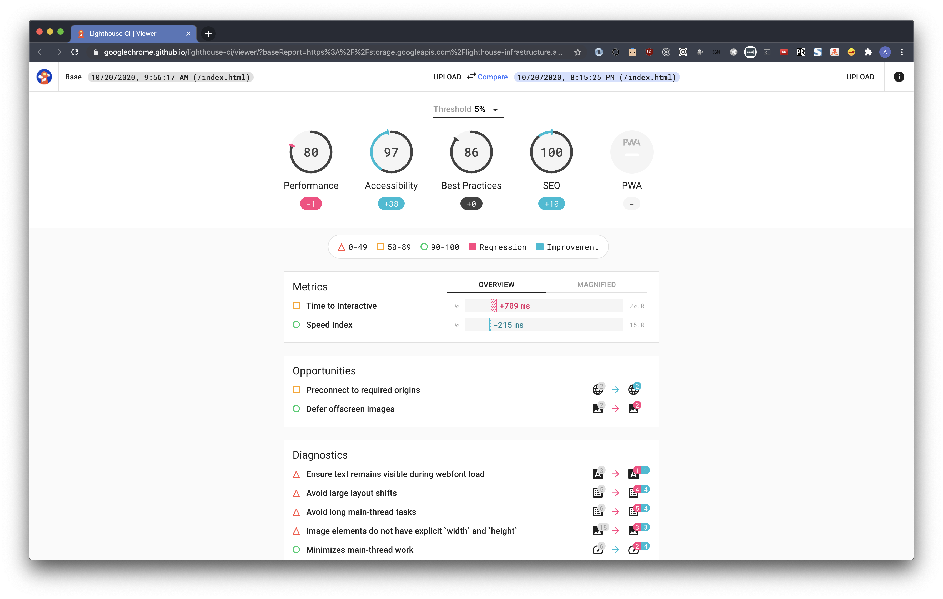The image size is (943, 599).
Task: Reload the page
Action: [75, 52]
